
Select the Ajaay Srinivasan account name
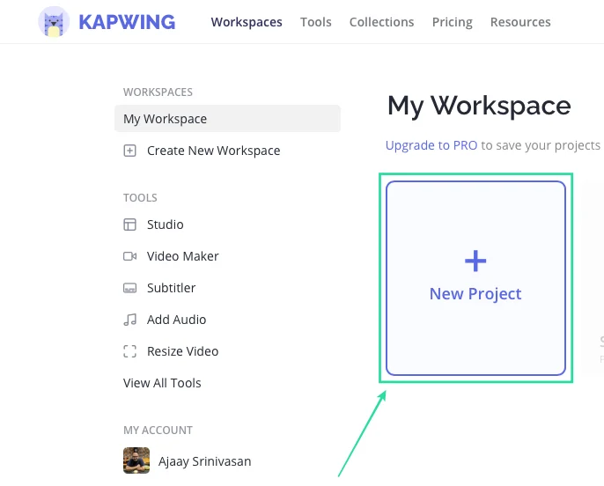pos(205,460)
